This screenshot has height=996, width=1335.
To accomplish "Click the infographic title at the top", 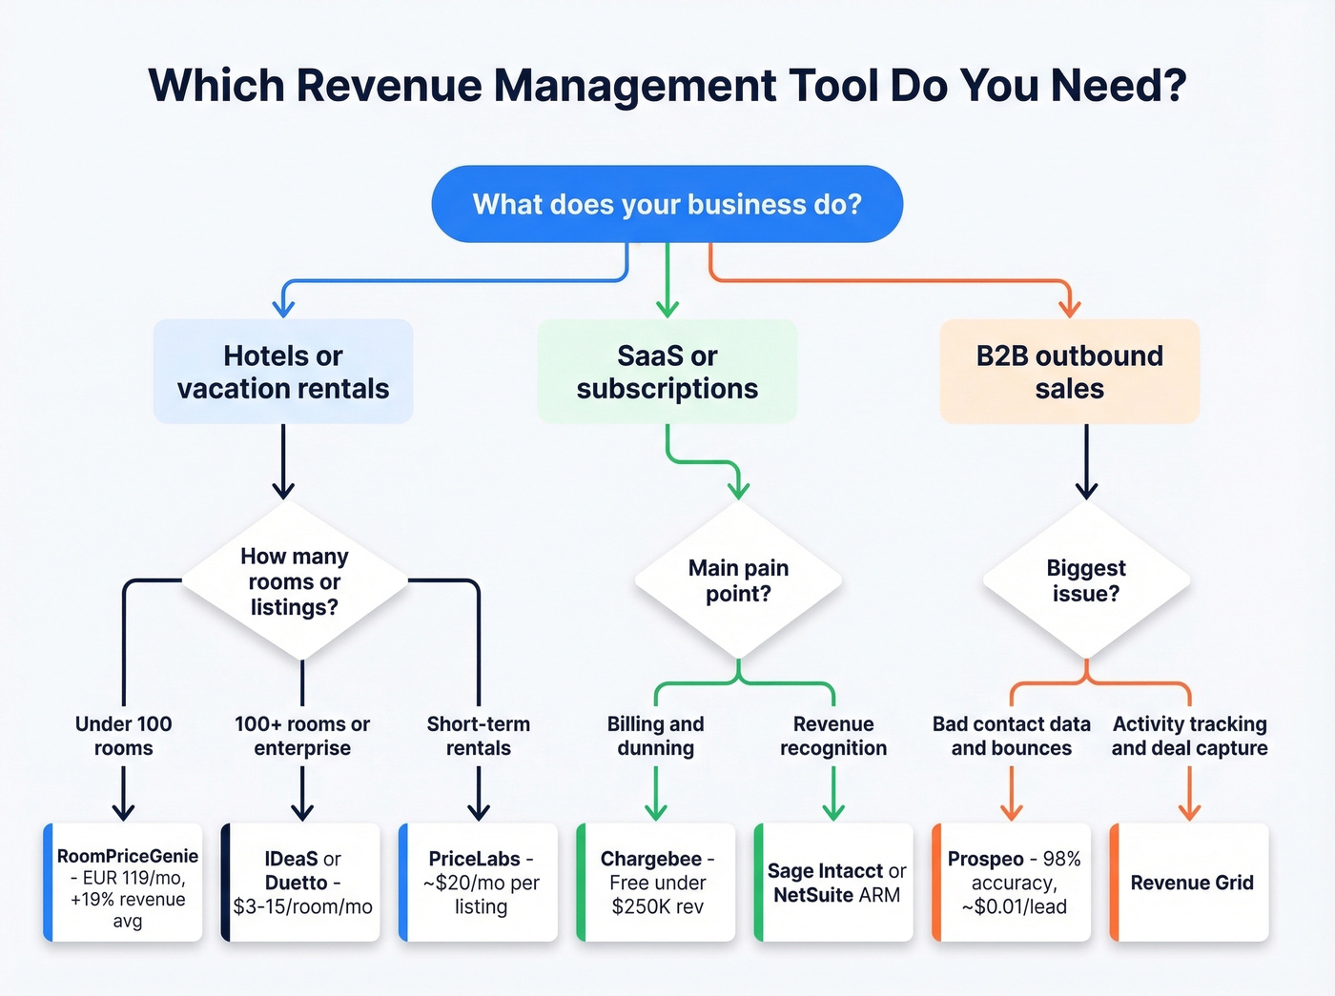I will pyautogui.click(x=667, y=86).
